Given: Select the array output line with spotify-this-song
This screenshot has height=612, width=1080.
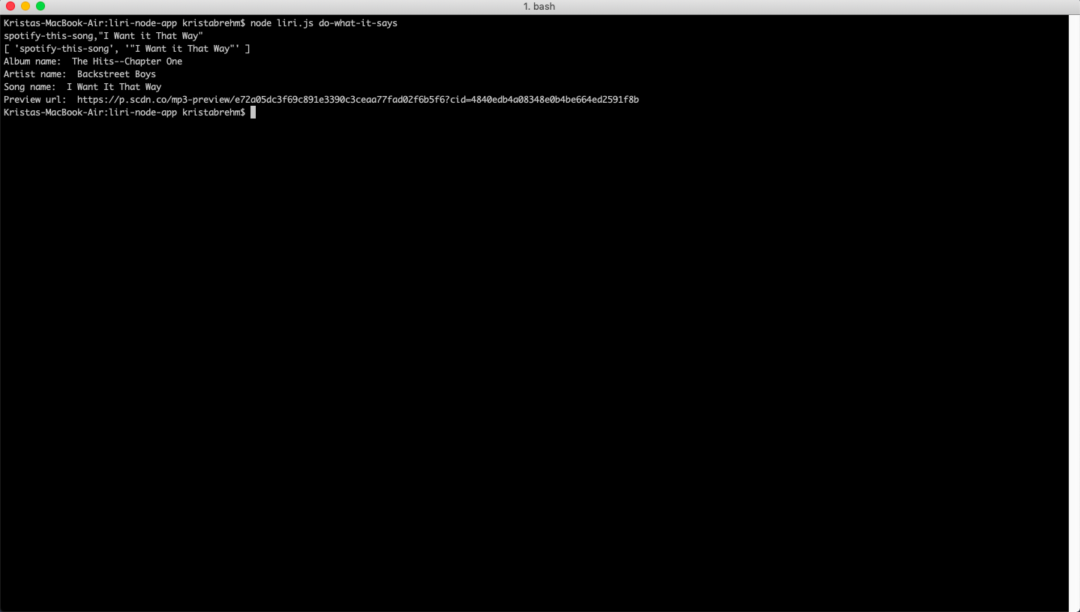Looking at the screenshot, I should (x=127, y=48).
